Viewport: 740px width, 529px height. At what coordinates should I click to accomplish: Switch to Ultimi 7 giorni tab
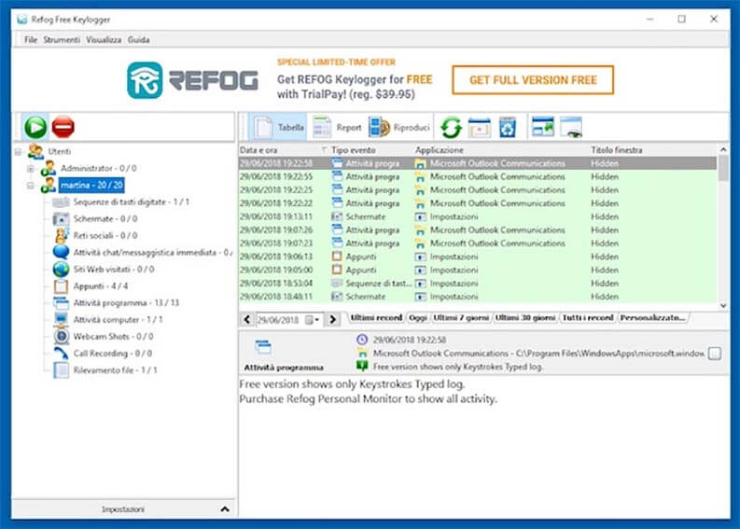461,317
